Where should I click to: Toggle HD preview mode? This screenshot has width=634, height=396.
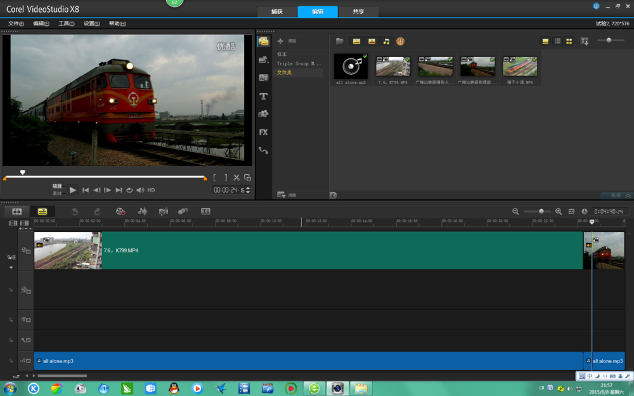pyautogui.click(x=152, y=190)
